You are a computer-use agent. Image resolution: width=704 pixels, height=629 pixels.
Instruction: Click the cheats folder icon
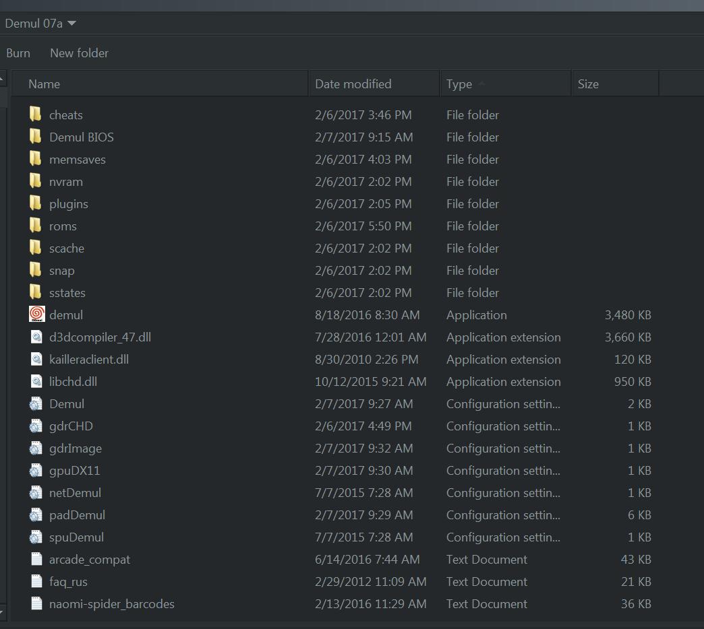pos(36,114)
